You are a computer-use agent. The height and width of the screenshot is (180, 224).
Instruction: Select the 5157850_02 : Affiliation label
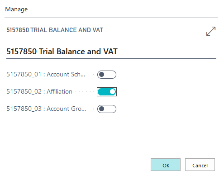pos(39,92)
